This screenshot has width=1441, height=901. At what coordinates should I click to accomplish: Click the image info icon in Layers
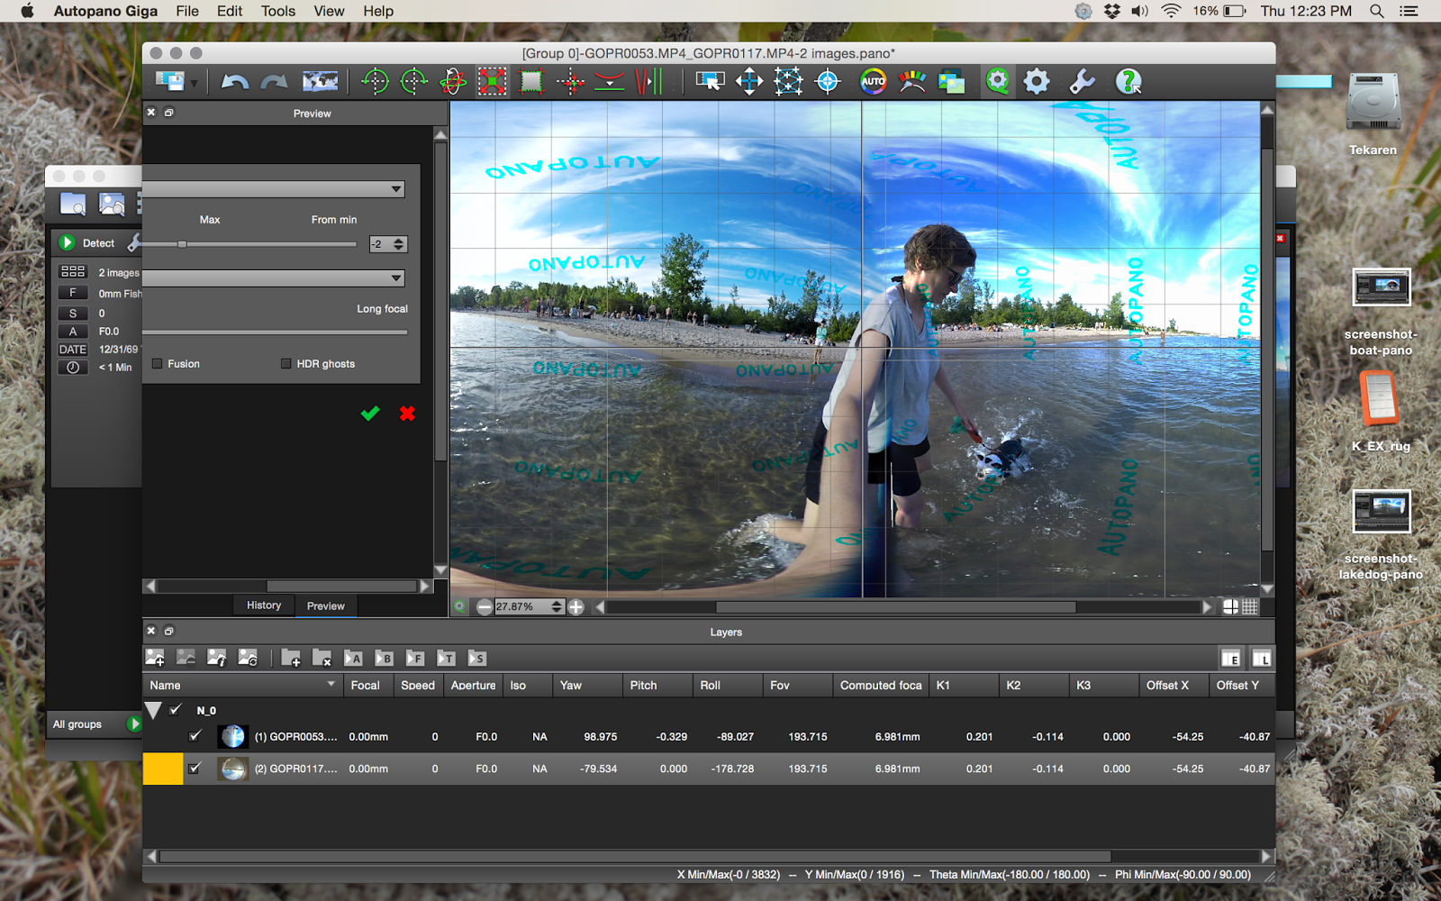point(216,659)
